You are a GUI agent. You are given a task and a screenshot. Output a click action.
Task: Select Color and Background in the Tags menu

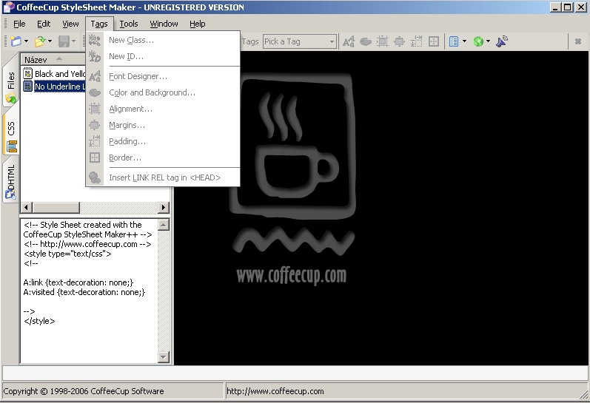tap(152, 92)
